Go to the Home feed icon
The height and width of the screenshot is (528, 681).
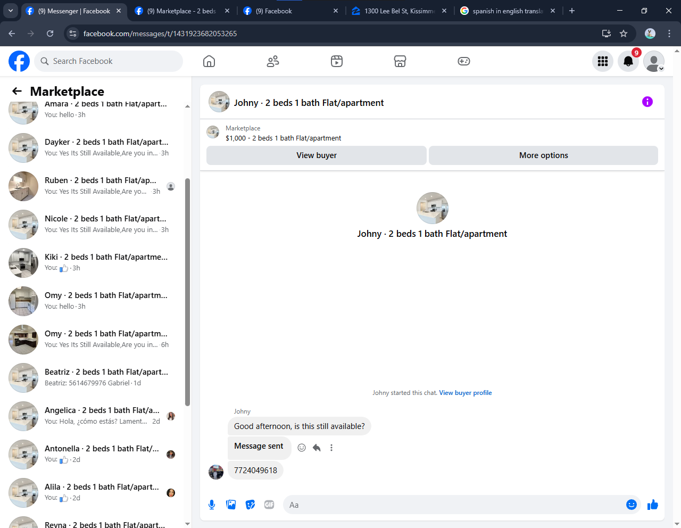[209, 61]
